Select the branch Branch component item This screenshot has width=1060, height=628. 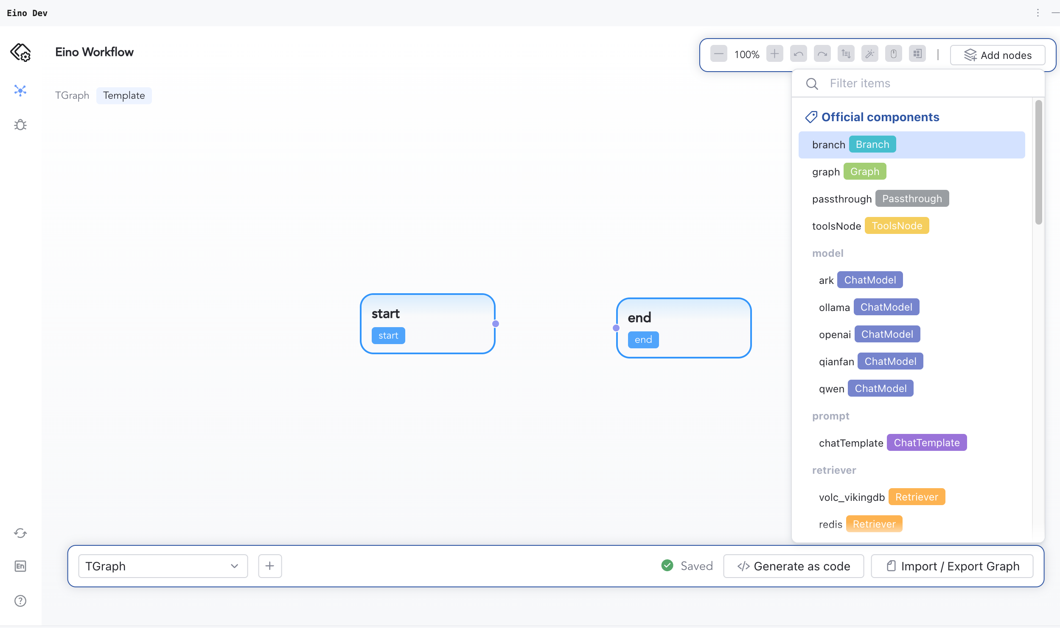(911, 145)
